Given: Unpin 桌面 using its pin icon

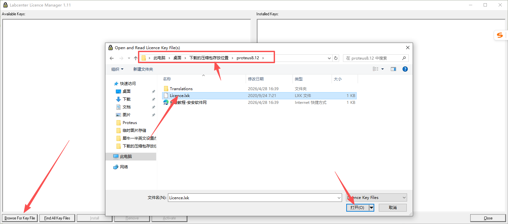Looking at the screenshot, I should [x=154, y=91].
